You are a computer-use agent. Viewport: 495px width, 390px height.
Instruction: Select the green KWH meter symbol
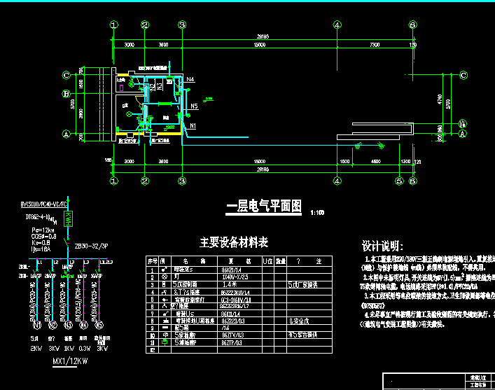point(68,219)
